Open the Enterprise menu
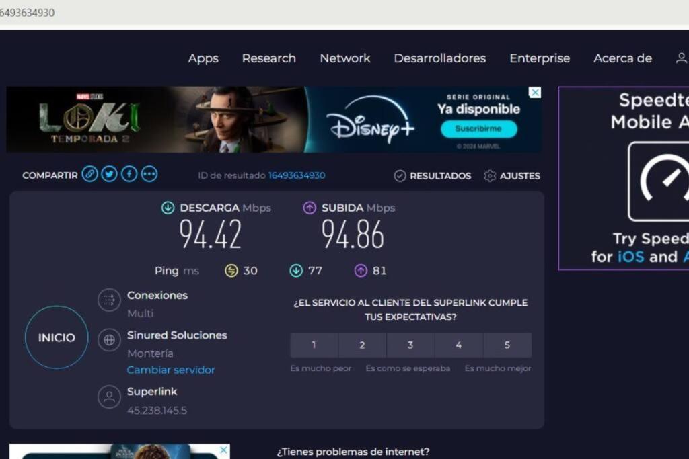Viewport: 689px width, 459px height. click(540, 58)
